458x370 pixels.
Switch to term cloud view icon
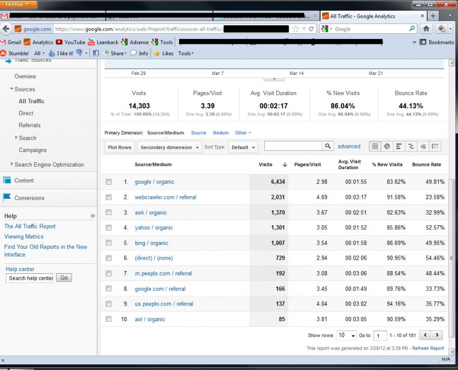(x=423, y=146)
